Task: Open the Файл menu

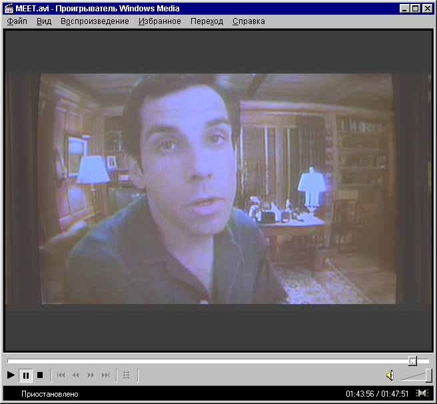Action: (x=17, y=21)
